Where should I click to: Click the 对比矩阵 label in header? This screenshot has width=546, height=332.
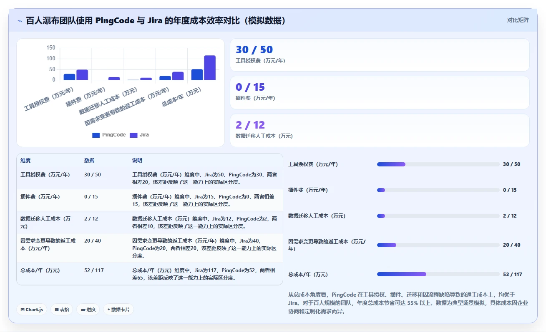[x=518, y=20]
